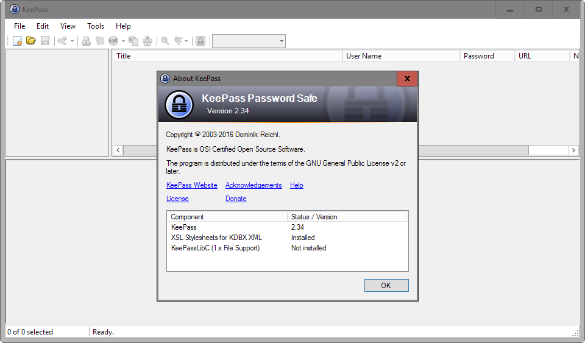Click the KeePass padlock logo in About header
Viewport: 585px width, 343px height.
click(179, 105)
